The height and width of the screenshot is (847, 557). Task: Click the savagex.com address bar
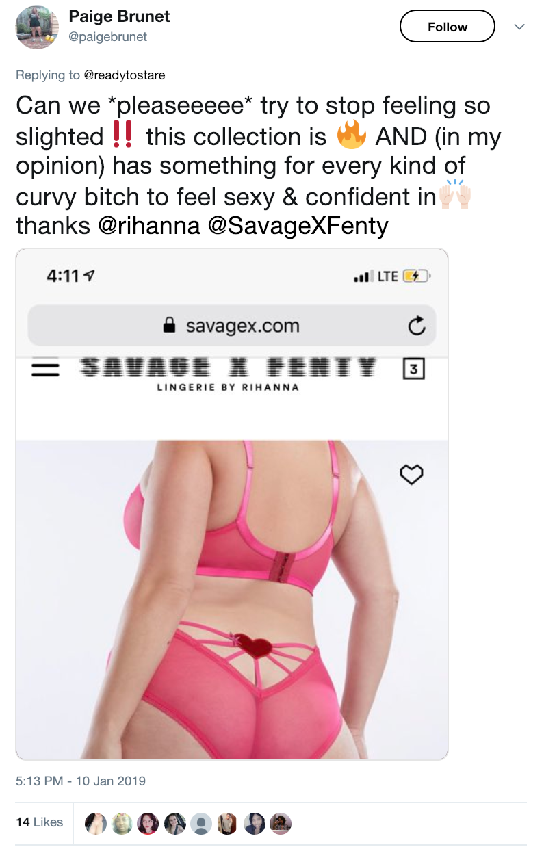231,326
